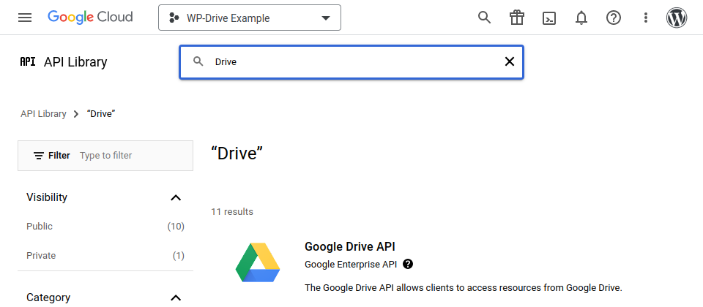The height and width of the screenshot is (307, 703).
Task: Open the WP-Drive Example project selector
Action: click(x=250, y=18)
